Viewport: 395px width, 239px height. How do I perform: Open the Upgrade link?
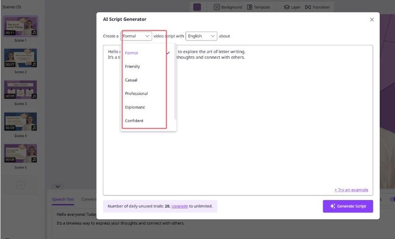[x=180, y=206]
